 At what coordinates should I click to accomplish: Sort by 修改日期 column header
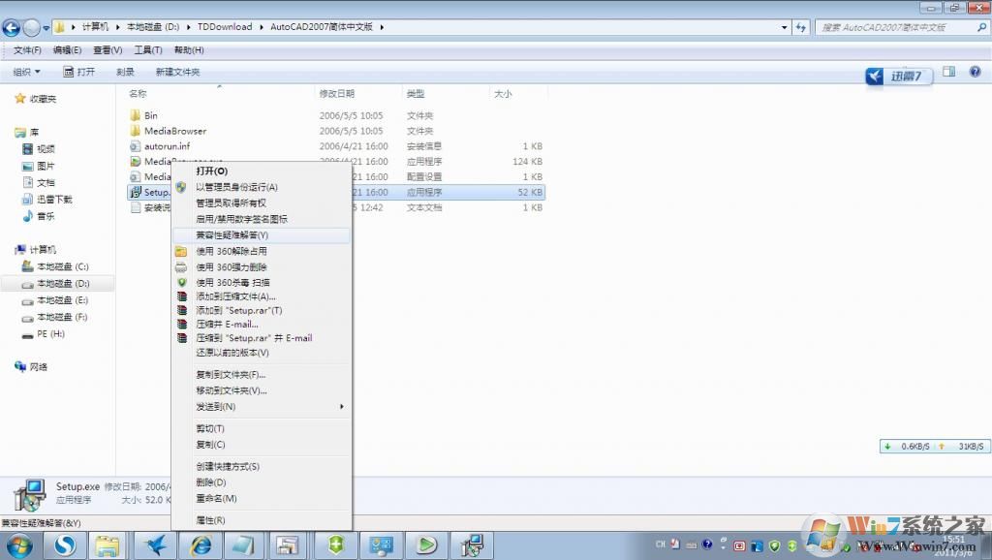(336, 94)
